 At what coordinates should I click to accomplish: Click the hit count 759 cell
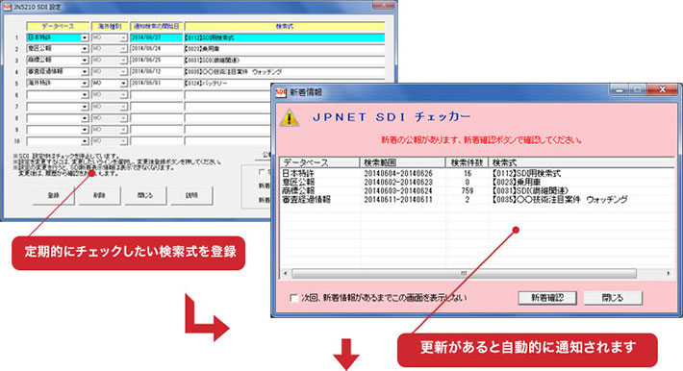point(467,190)
